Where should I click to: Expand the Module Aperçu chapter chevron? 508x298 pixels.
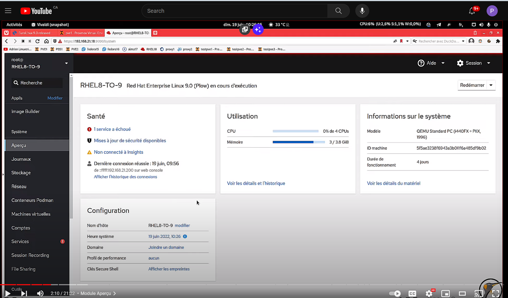114,293
